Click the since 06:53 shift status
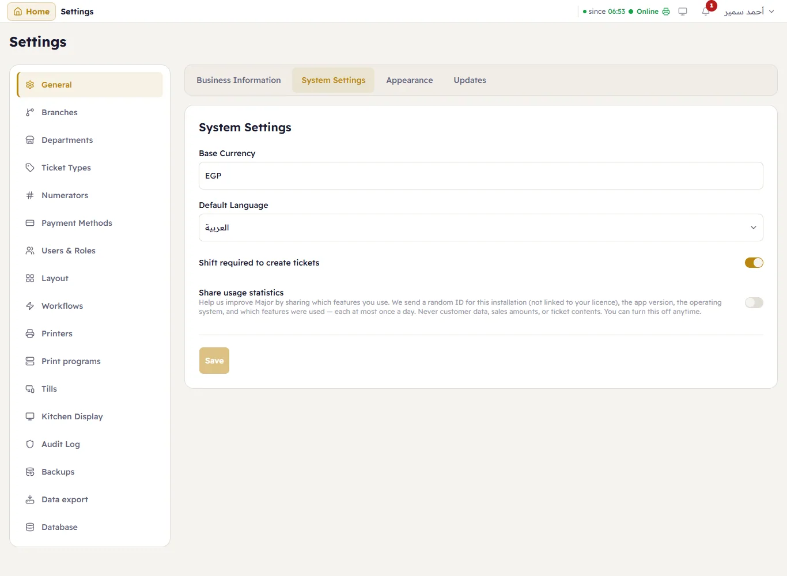 pyautogui.click(x=604, y=12)
